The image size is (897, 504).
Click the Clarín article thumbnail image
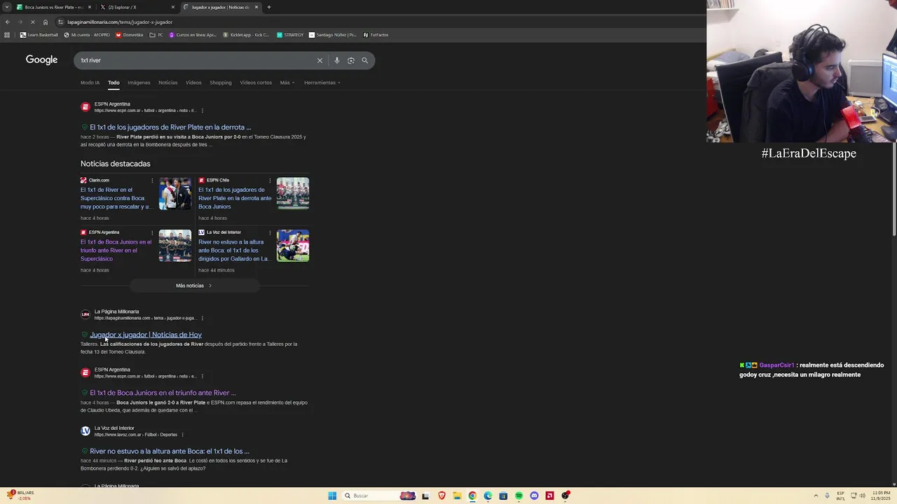point(175,194)
